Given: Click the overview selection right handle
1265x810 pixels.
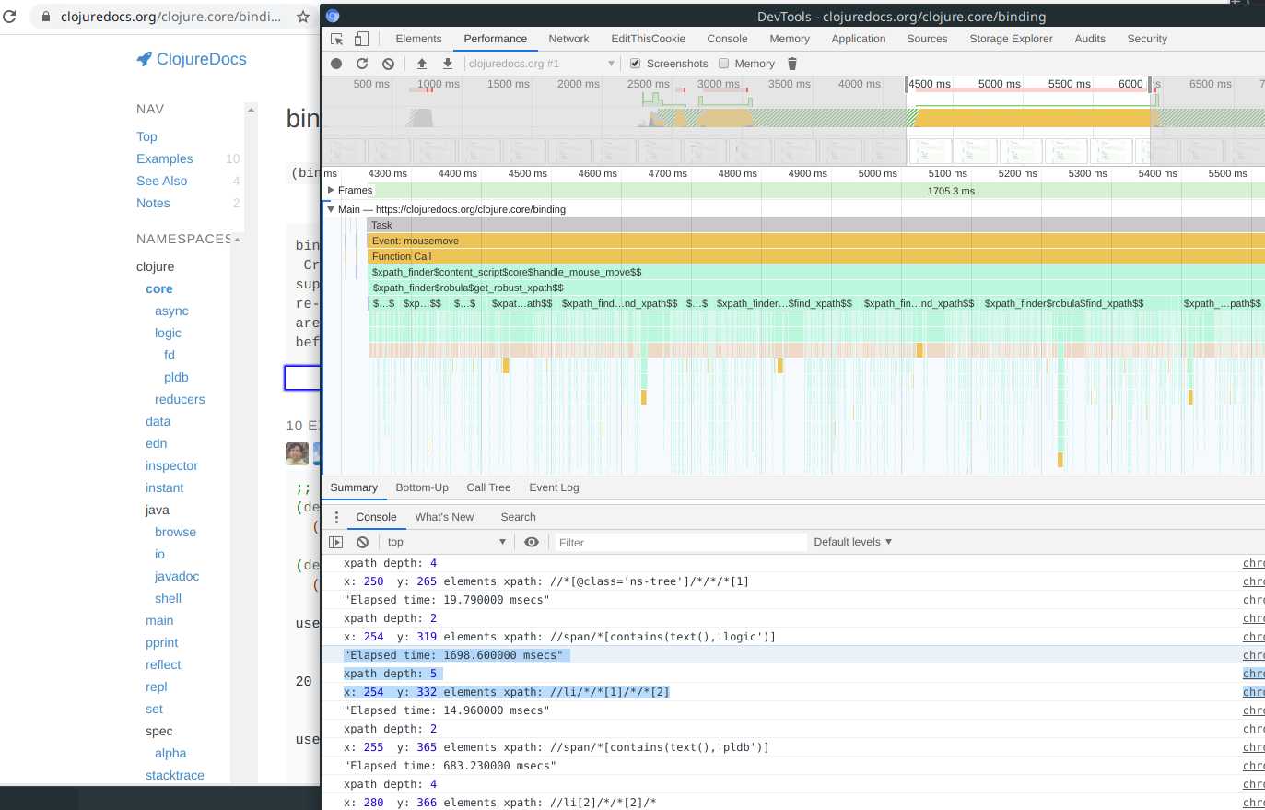Looking at the screenshot, I should tap(1150, 84).
